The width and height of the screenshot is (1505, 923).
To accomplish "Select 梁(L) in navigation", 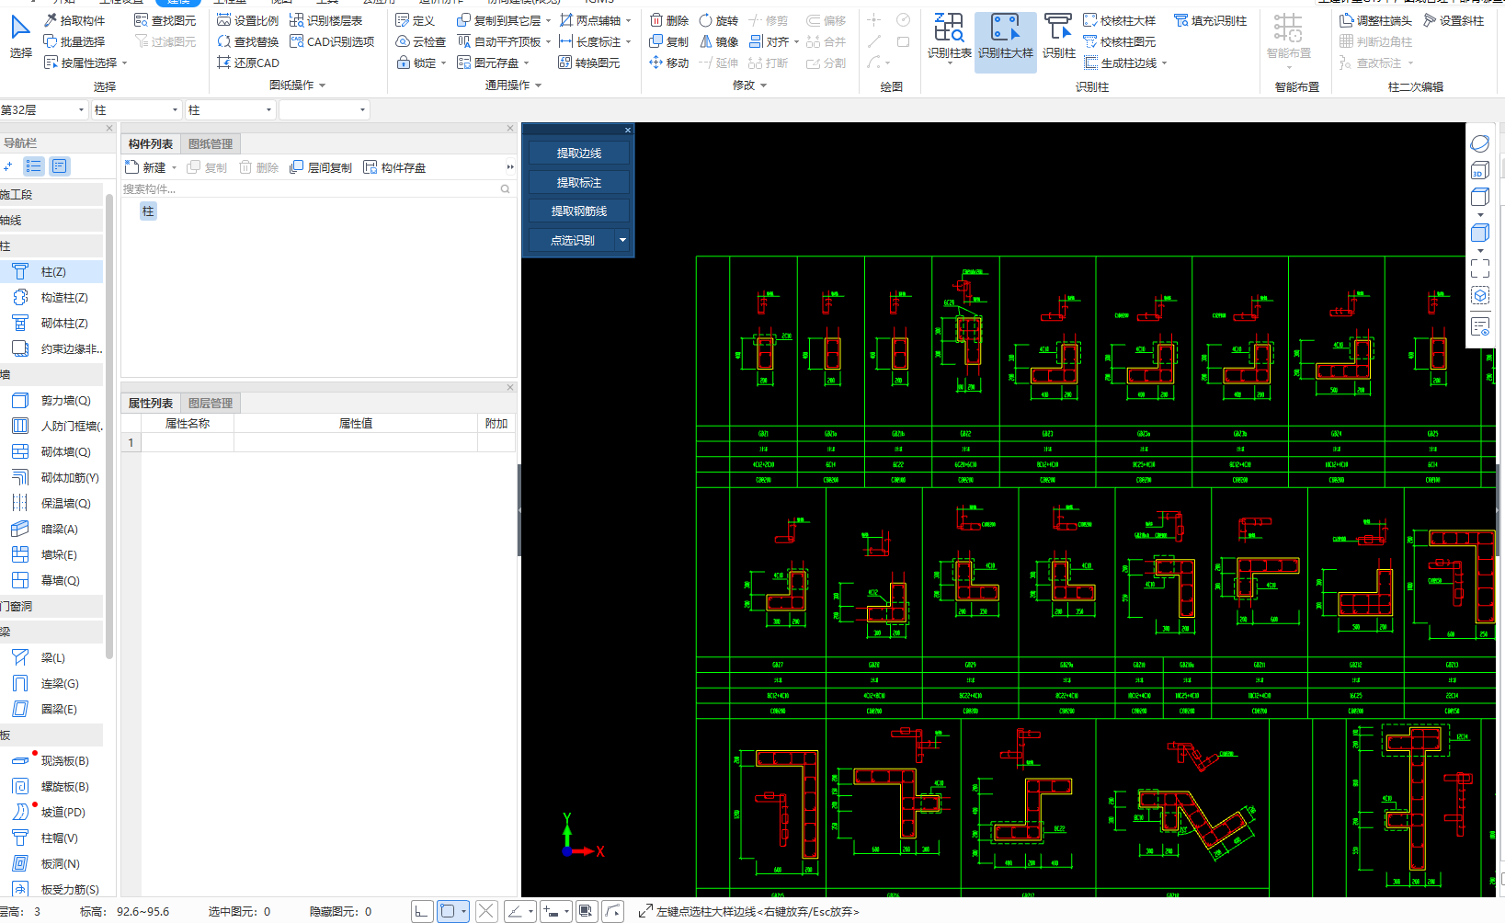I will (51, 658).
